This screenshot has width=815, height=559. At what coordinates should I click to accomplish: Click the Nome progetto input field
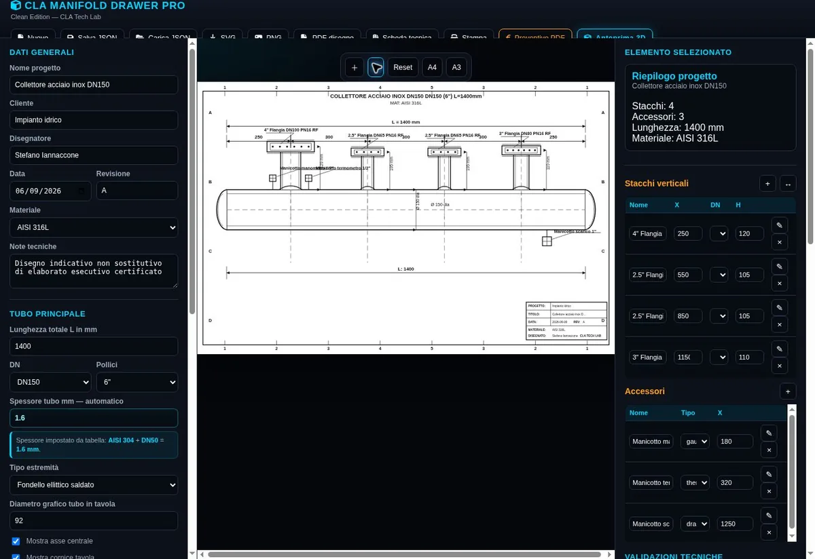click(94, 85)
